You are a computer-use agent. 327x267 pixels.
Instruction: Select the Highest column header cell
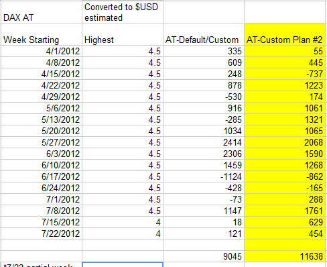pyautogui.click(x=123, y=34)
